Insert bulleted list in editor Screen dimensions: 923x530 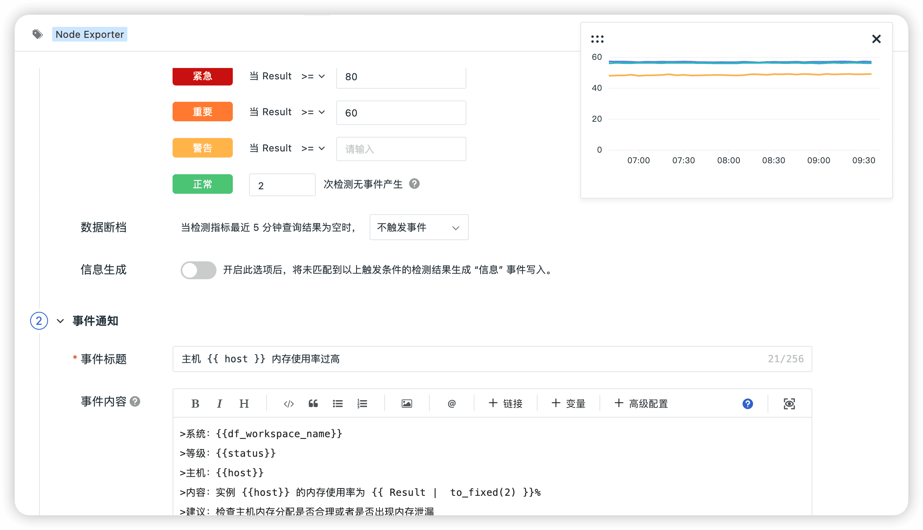337,403
